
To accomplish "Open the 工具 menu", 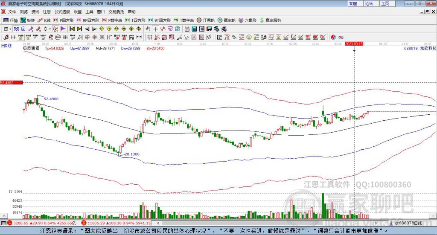I will tap(89, 12).
